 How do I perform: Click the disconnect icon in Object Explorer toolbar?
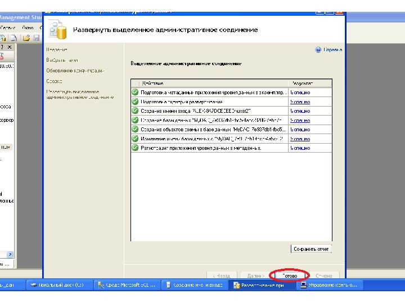[x=2, y=56]
